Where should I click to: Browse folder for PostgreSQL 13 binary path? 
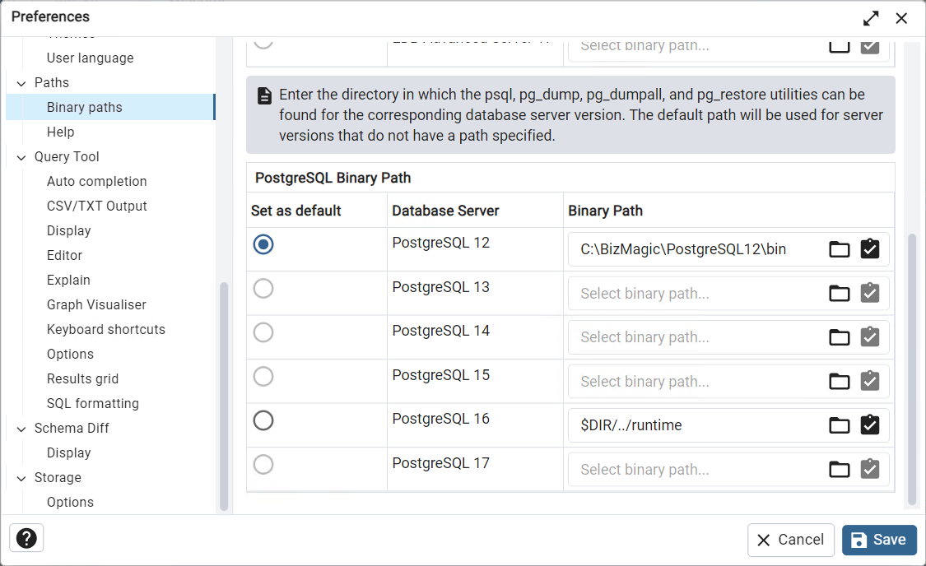pos(840,294)
